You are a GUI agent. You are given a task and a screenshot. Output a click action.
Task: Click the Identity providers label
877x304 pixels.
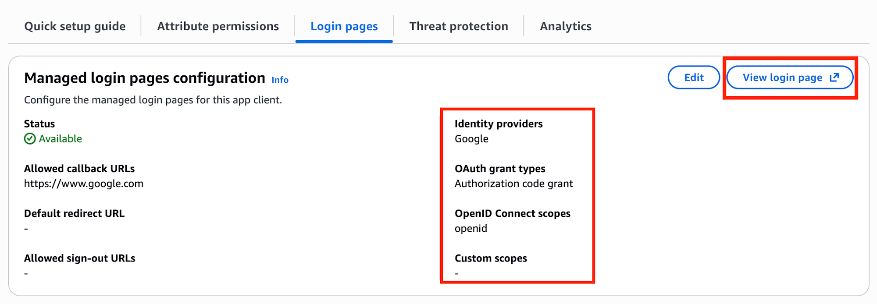(499, 124)
